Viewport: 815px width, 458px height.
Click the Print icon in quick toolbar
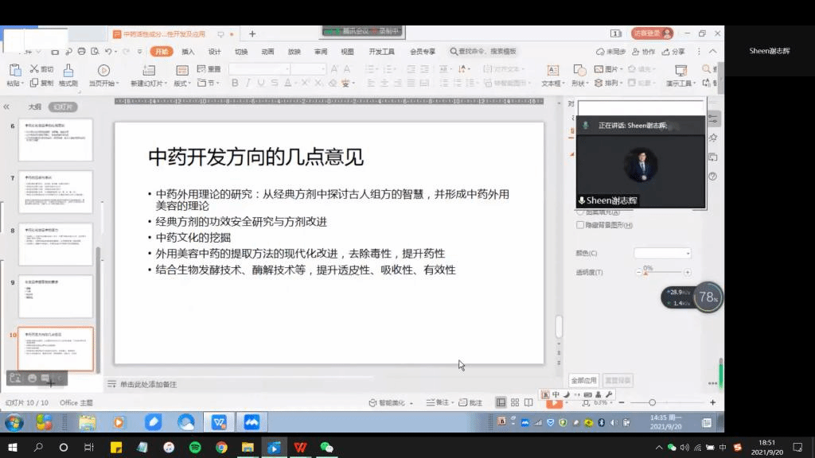coord(82,52)
